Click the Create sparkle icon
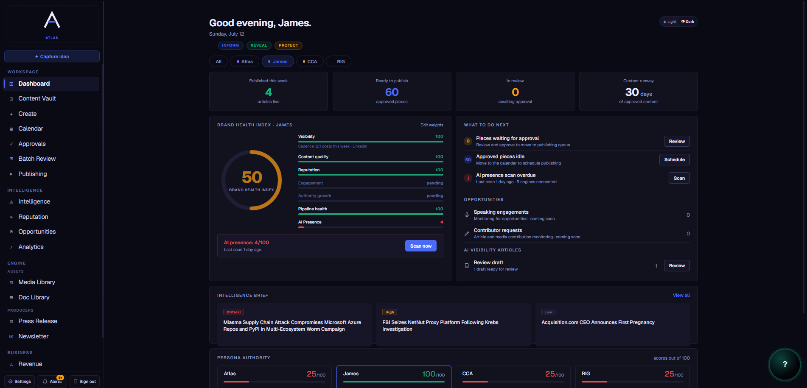 [x=11, y=114]
